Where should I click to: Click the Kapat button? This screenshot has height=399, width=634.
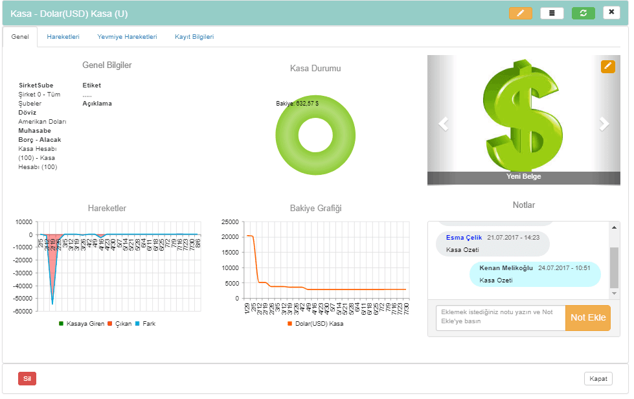click(598, 379)
